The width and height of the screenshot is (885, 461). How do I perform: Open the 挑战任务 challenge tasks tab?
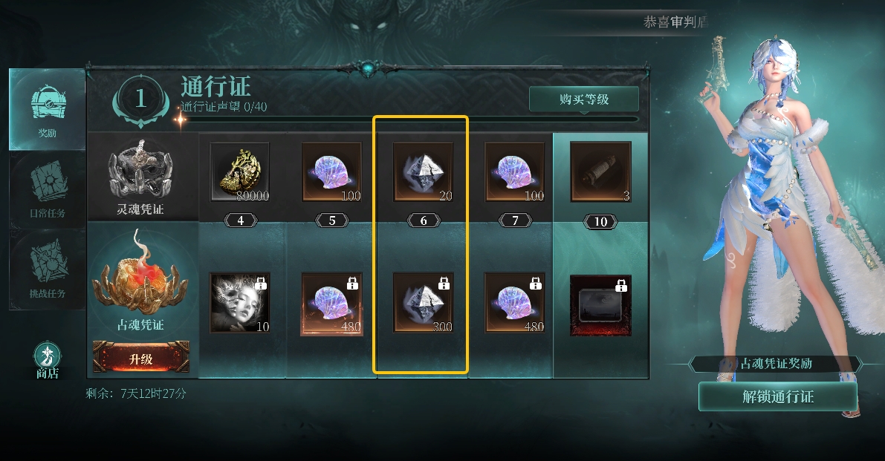[48, 270]
